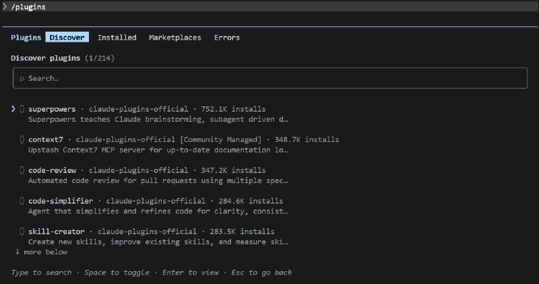Viewport: 539px width, 284px height.
Task: Select the superpowers plugin name
Action: 52,109
